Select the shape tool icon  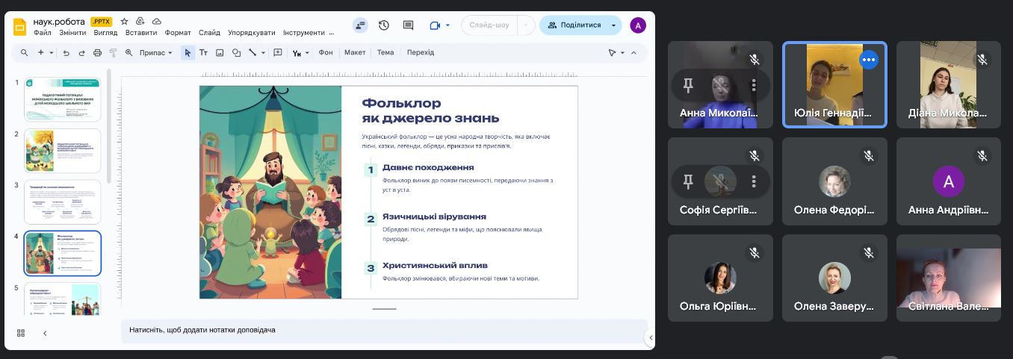(236, 53)
